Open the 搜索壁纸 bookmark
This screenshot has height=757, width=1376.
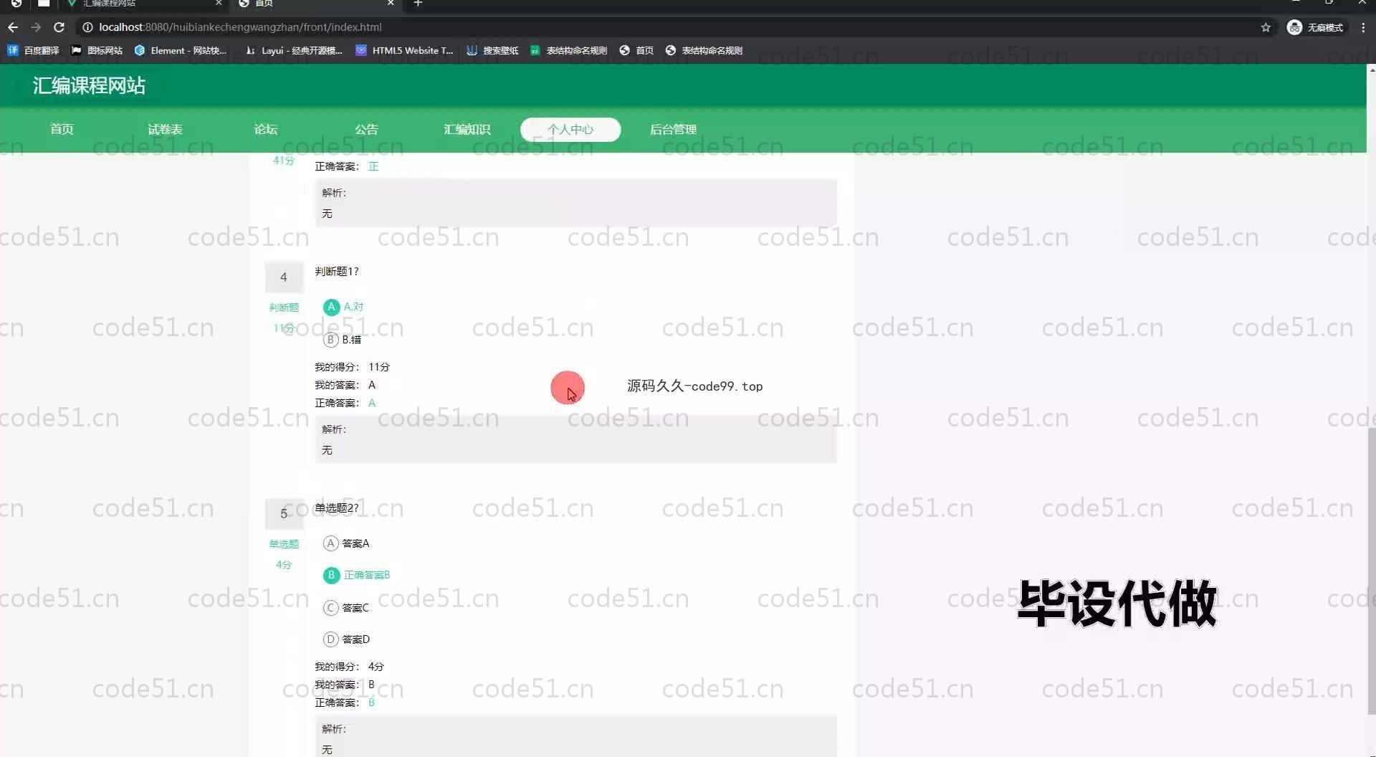coord(492,50)
